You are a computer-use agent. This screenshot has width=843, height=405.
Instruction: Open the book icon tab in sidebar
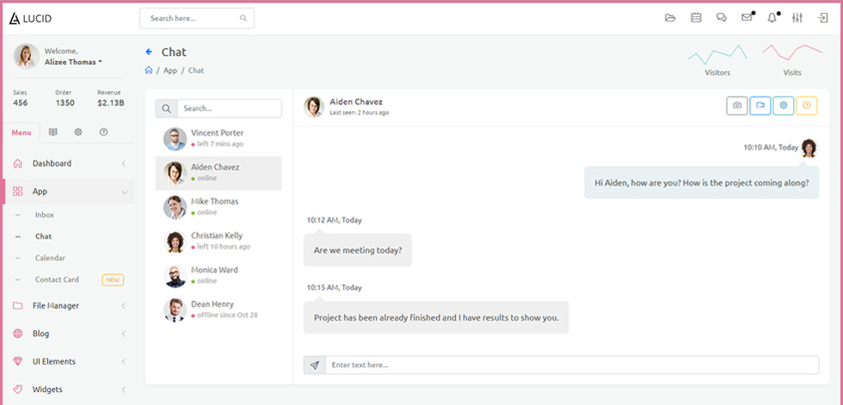coord(52,132)
